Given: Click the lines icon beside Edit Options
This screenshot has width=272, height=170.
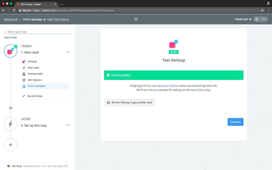Looking at the screenshot, I should coord(24,80).
